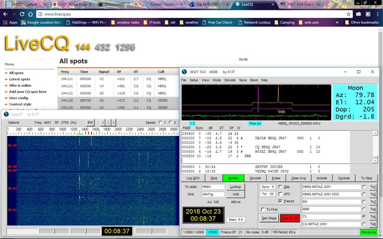This screenshot has height=239, width=383.
Task: Enable the Zap checkbox
Action: tap(281, 187)
